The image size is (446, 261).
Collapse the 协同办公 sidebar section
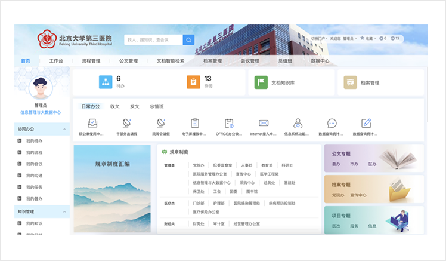pyautogui.click(x=42, y=128)
